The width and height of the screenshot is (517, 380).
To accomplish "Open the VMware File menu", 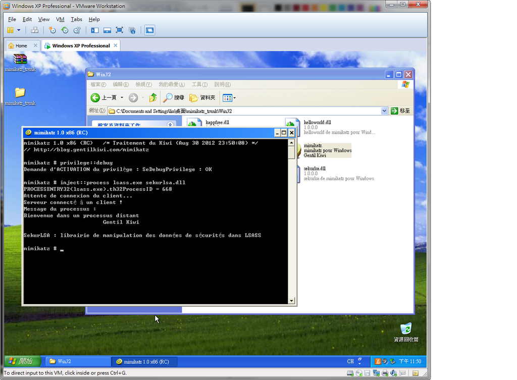I will [x=12, y=19].
